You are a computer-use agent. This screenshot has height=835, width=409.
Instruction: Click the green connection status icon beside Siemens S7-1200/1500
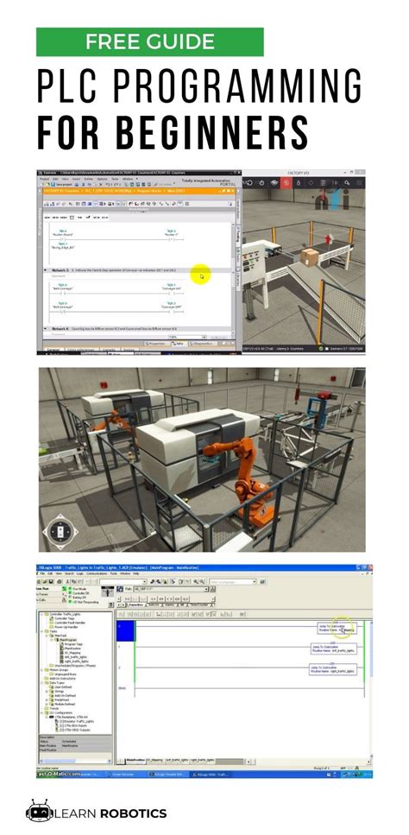point(323,348)
